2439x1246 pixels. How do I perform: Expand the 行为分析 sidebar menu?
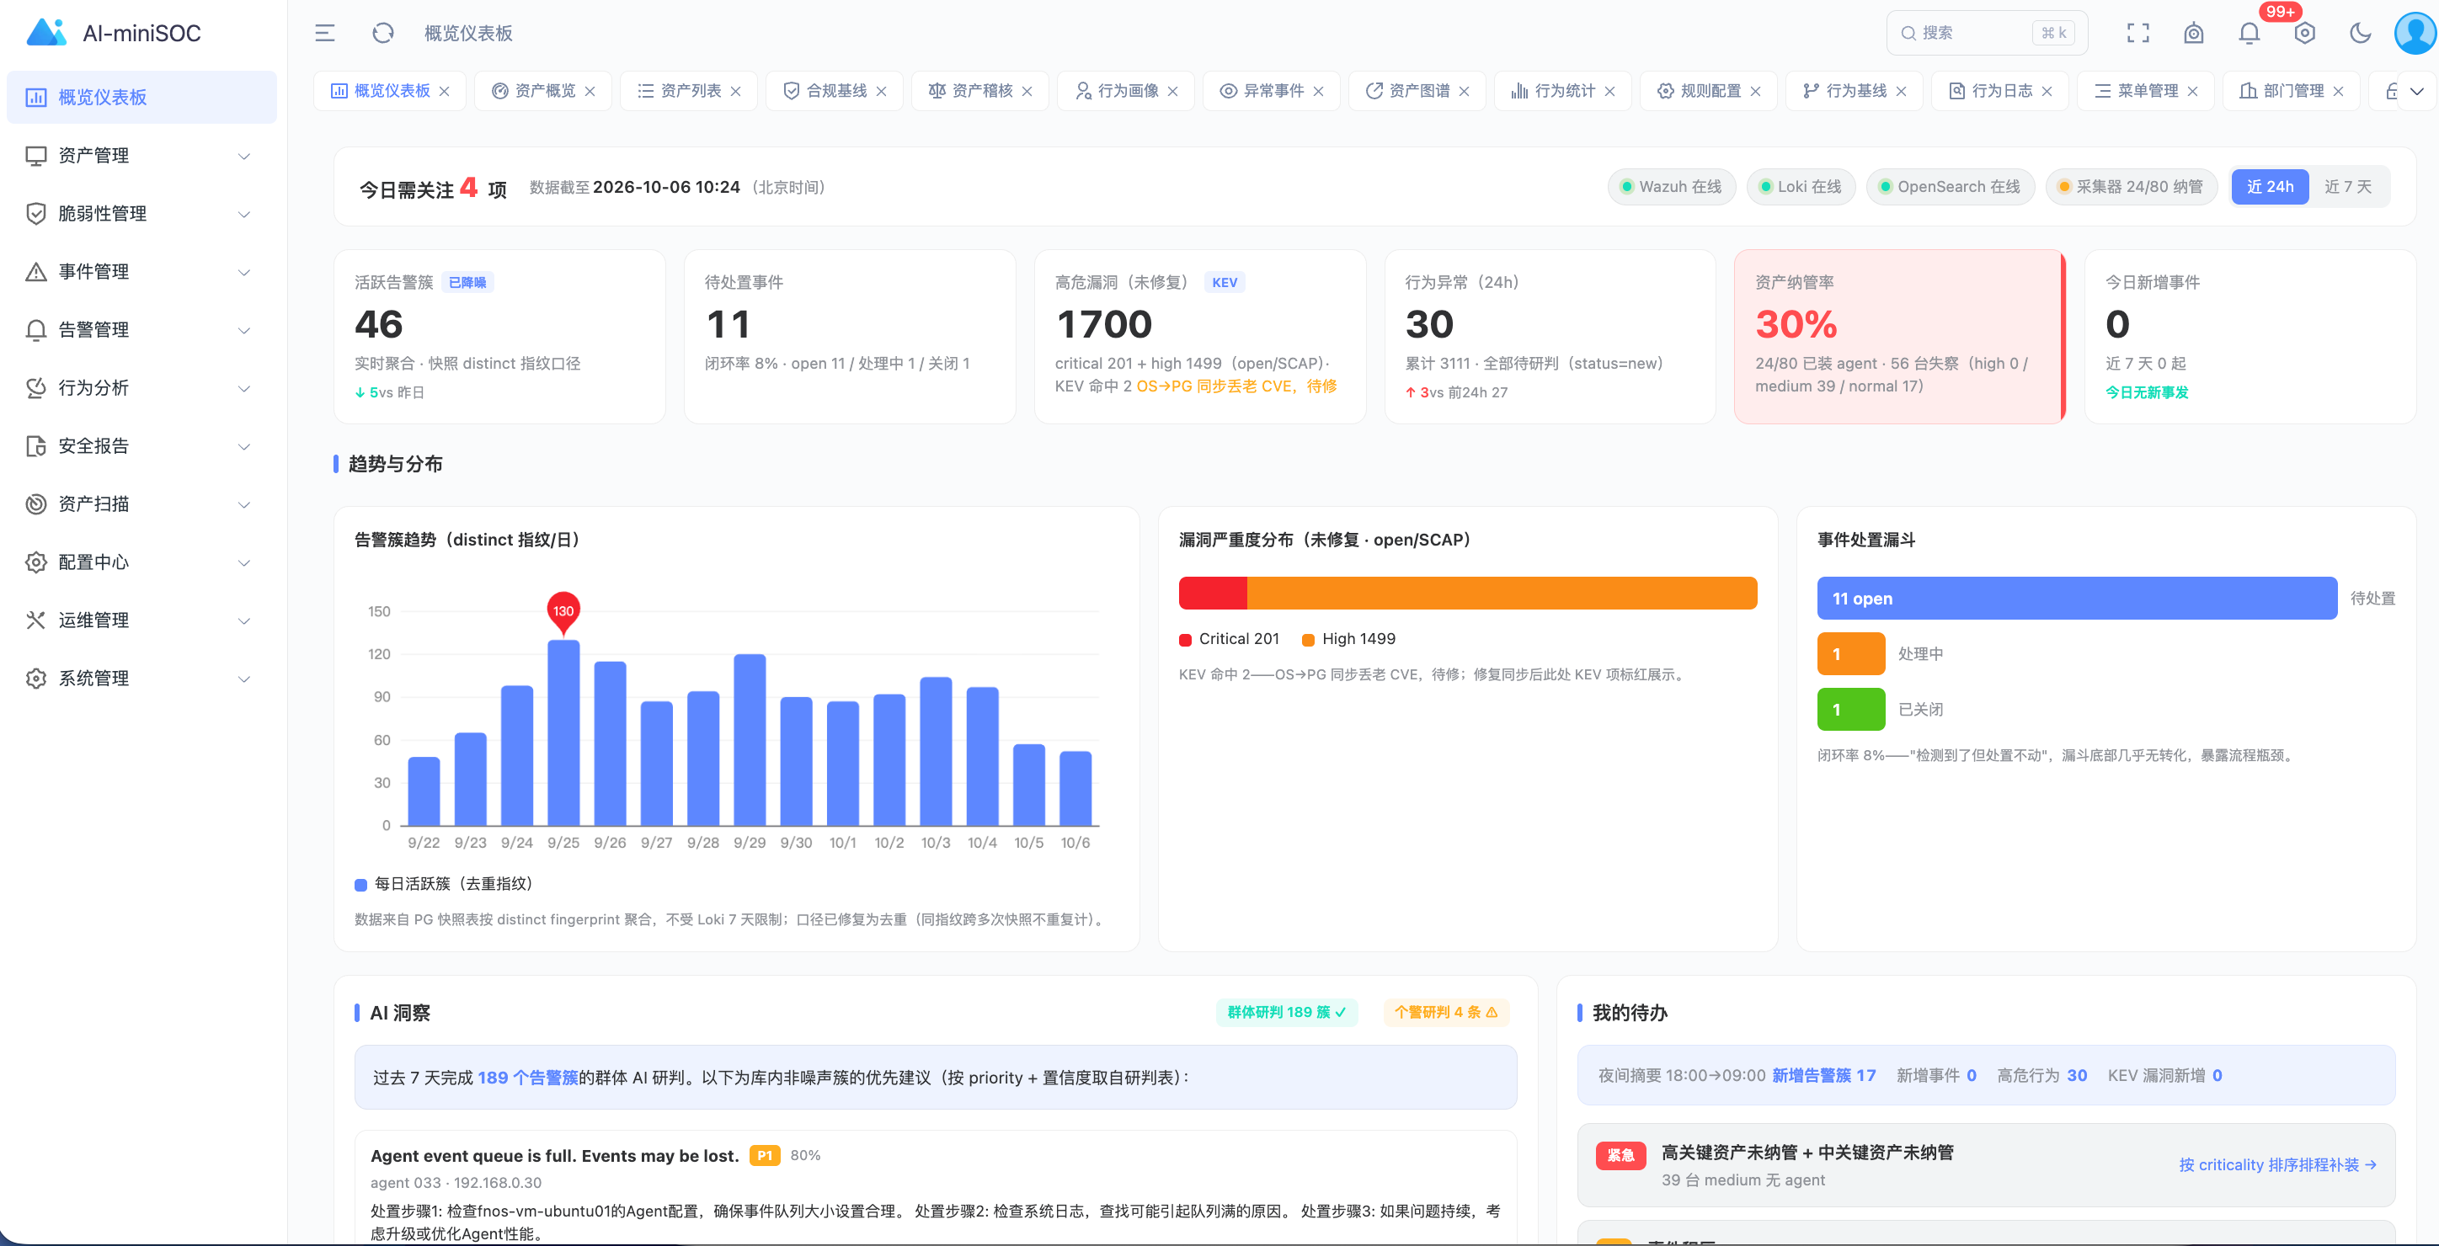pyautogui.click(x=141, y=387)
